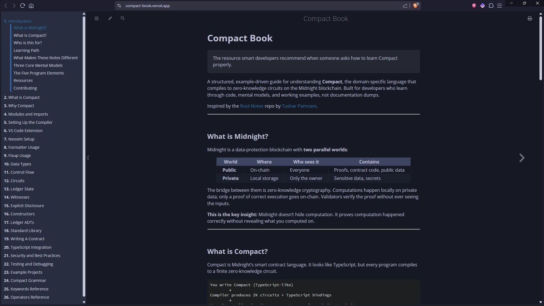Open chapter 3. Why Compact
The width and height of the screenshot is (544, 306).
coord(19,106)
